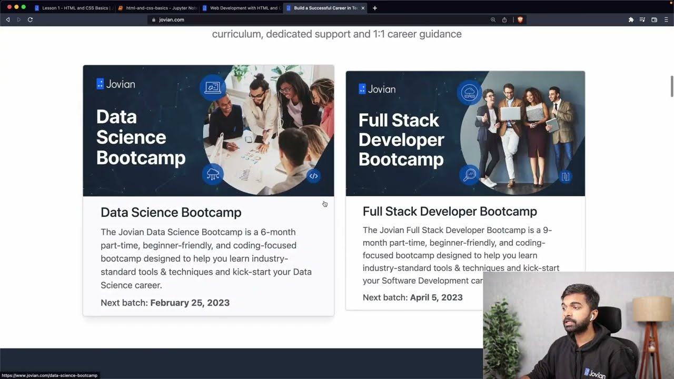The height and width of the screenshot is (379, 674).
Task: Click the browser forward arrow
Action: [x=19, y=19]
